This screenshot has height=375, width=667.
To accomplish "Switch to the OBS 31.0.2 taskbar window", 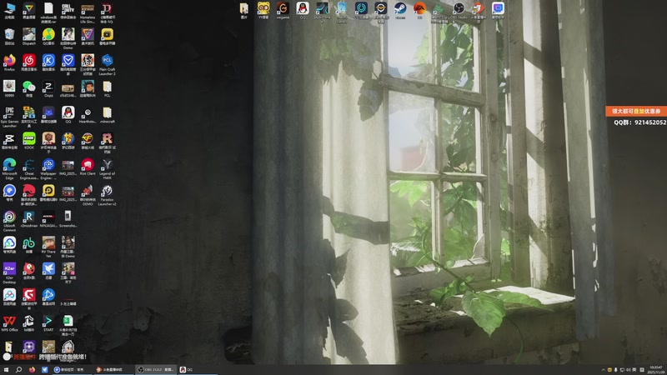I will 156,369.
